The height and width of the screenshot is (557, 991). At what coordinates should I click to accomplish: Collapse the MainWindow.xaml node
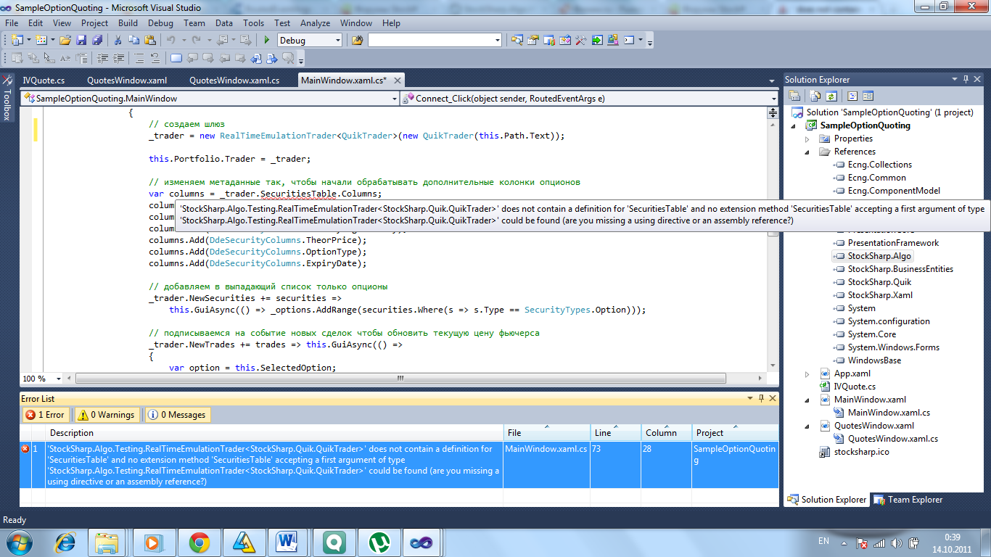tap(807, 400)
